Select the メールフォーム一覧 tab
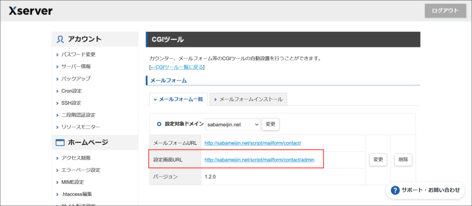Viewport: 472px width, 206px height. (178, 99)
